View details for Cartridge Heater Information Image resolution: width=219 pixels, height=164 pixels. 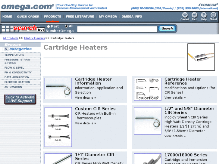(86, 97)
